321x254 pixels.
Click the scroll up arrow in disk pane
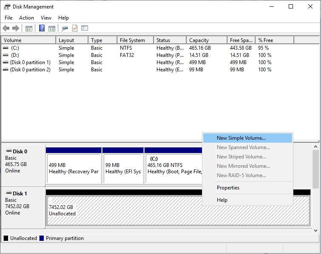(x=315, y=147)
